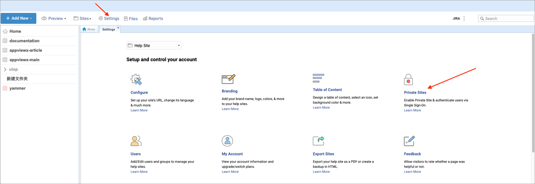
Task: Switch to the Home tab
Action: [89, 29]
